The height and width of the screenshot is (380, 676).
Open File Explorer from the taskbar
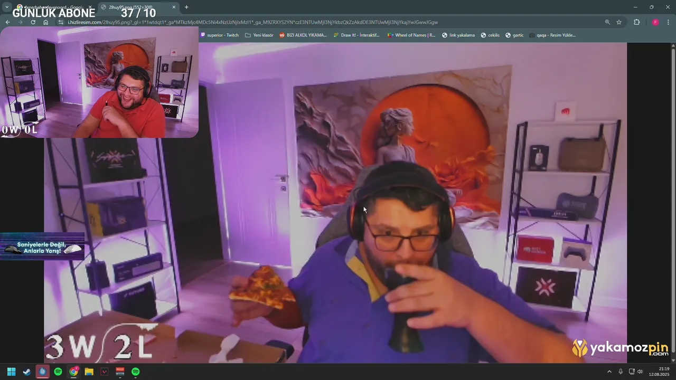pos(89,372)
